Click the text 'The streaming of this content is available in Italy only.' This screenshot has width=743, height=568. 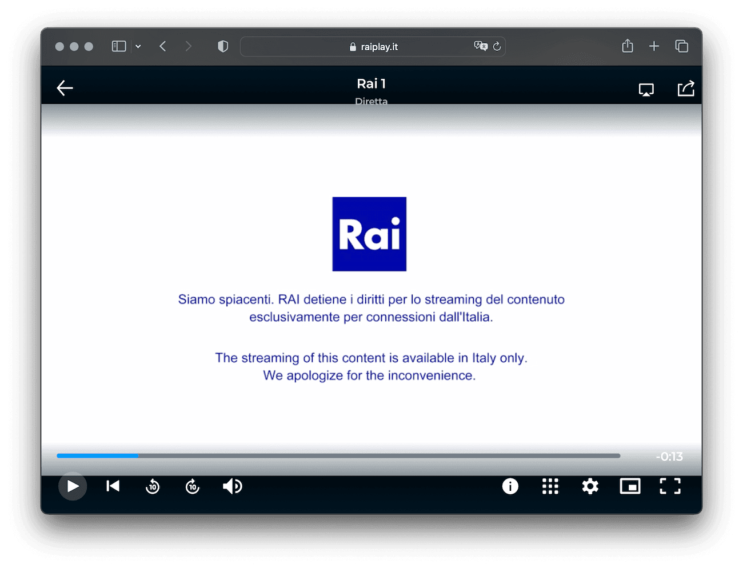point(371,358)
